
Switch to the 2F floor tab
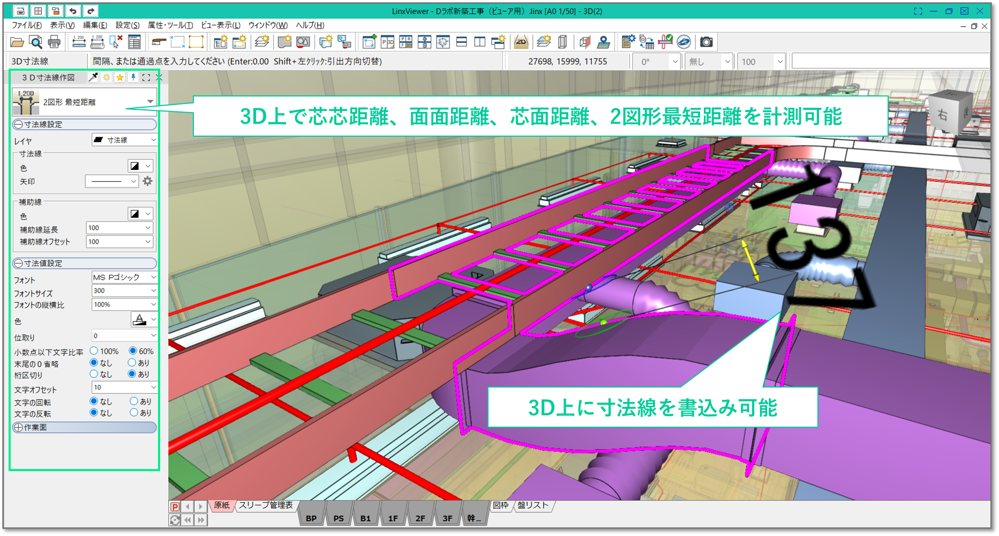420,518
